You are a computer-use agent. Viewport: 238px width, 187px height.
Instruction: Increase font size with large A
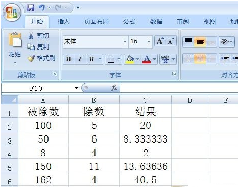tap(160, 41)
